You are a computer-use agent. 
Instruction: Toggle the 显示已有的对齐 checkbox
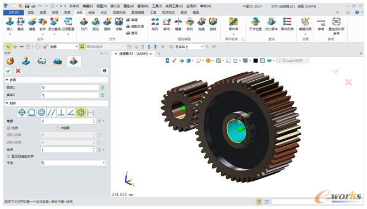[x=8, y=156]
